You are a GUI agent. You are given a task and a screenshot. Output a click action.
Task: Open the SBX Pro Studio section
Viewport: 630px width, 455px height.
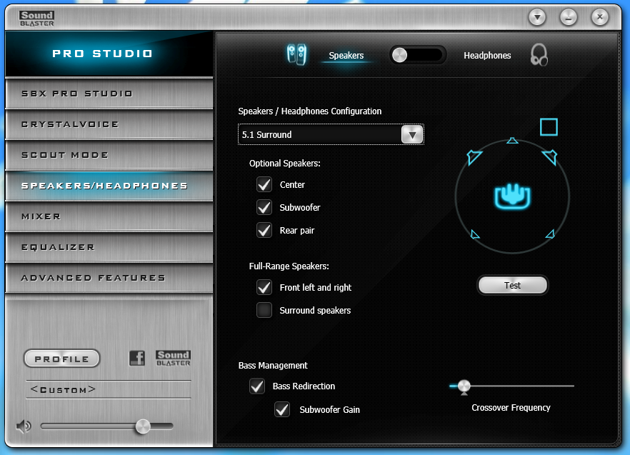pyautogui.click(x=109, y=94)
